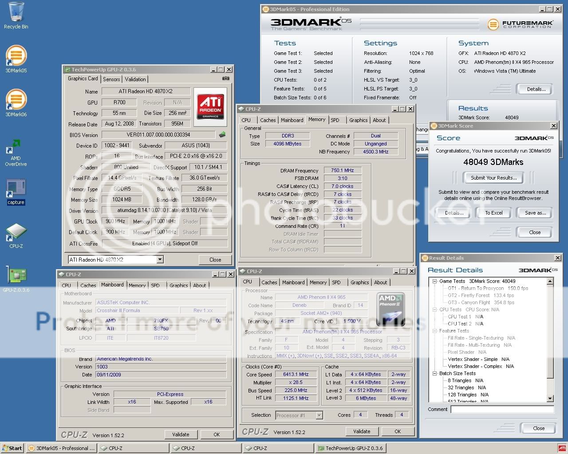This screenshot has width=568, height=454.
Task: Click the 48049 3DMarks score text
Action: pos(493,162)
